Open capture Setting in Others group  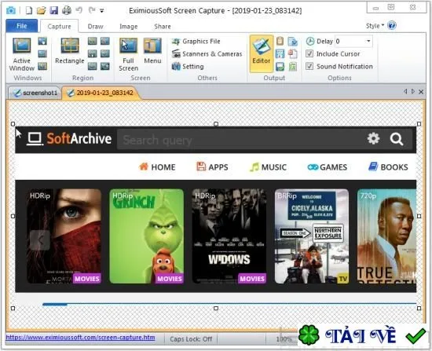(188, 67)
